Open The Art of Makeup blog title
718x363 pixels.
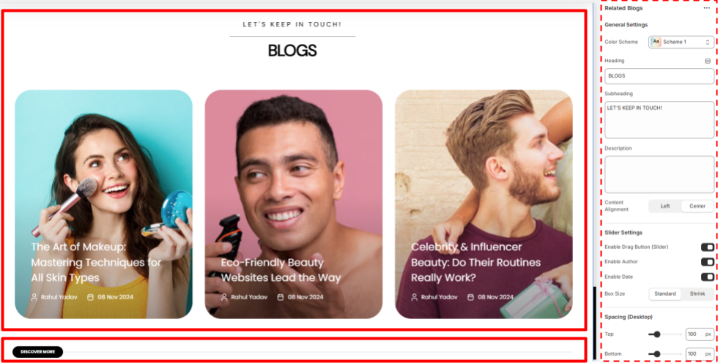(96, 263)
